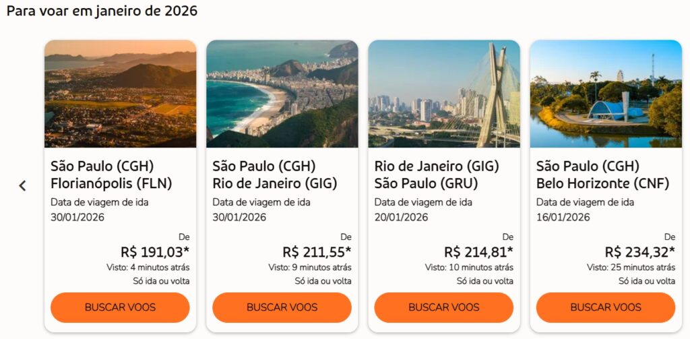Search flights Rio de Janeiro to São Paulo
This screenshot has height=339, width=690.
coord(443,307)
